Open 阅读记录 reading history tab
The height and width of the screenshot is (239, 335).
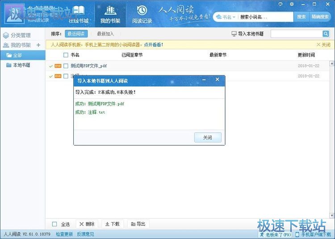(142, 14)
